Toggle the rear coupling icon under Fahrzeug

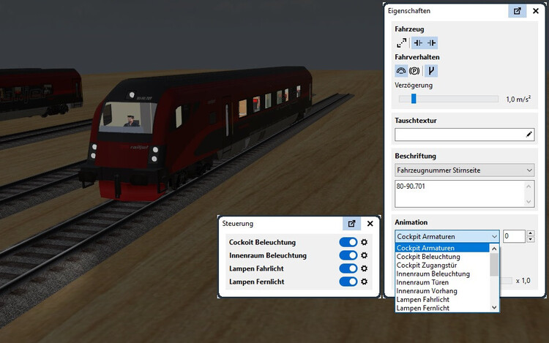tap(431, 43)
